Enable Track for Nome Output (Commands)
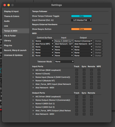The height and width of the screenshot is (127, 115). pos(77,100)
